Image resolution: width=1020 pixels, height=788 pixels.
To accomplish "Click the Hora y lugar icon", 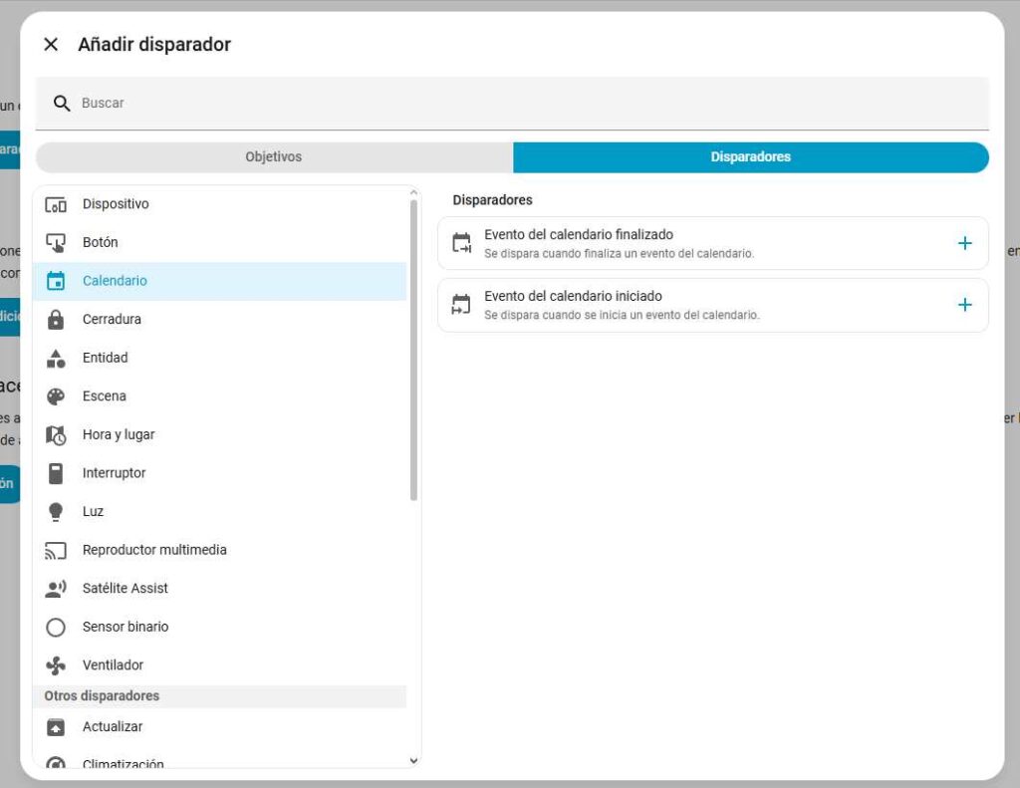I will [x=56, y=435].
